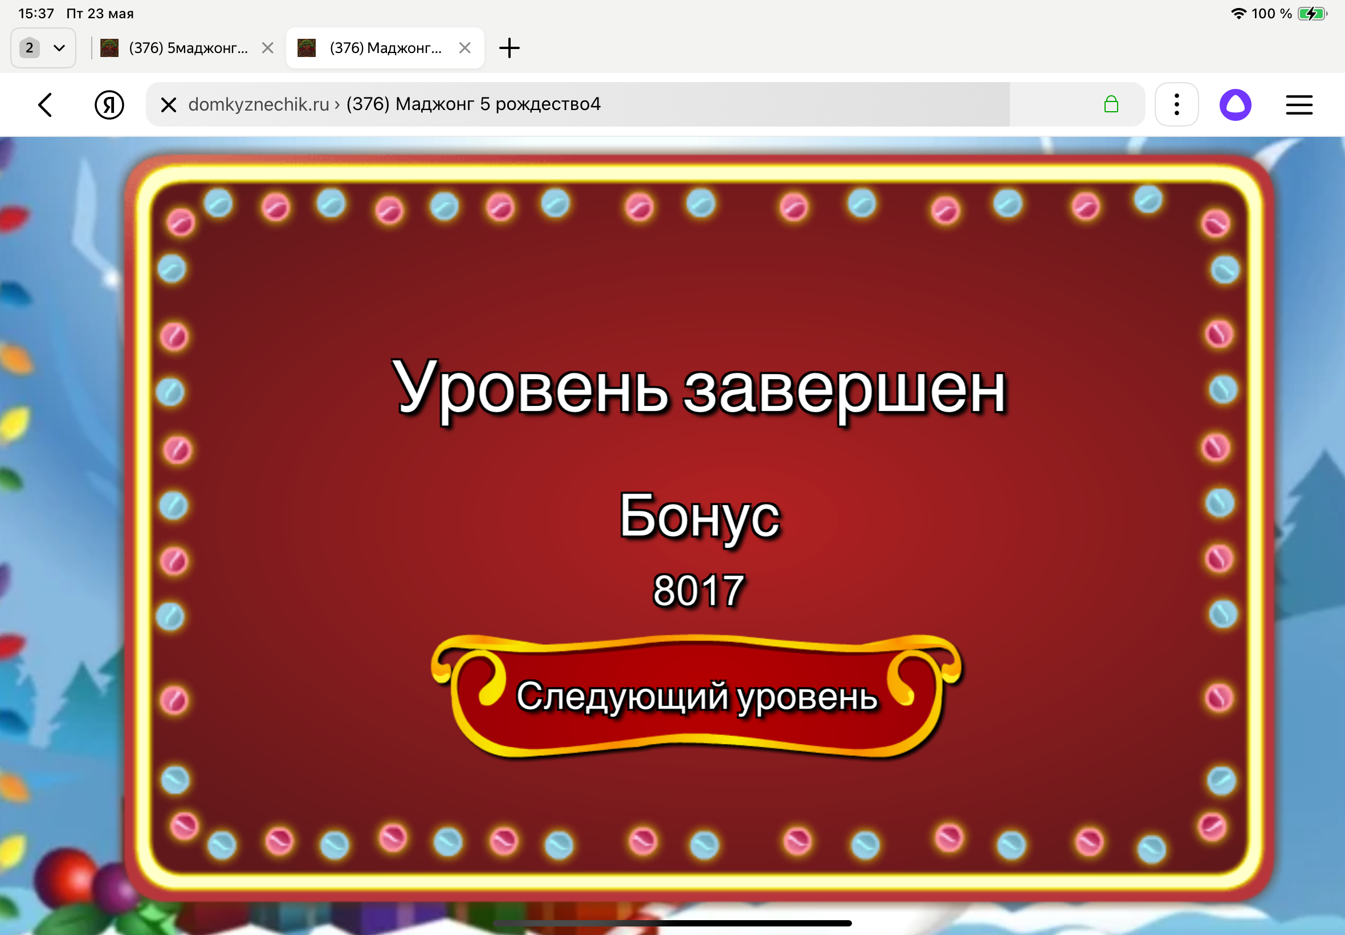Switch to the 5маджонг tab
The width and height of the screenshot is (1345, 935).
pos(188,48)
